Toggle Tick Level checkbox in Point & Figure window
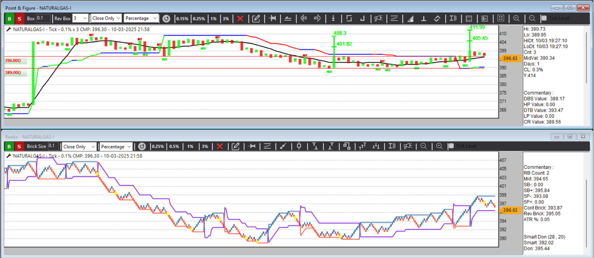This screenshot has width=594, height=258. point(544,18)
